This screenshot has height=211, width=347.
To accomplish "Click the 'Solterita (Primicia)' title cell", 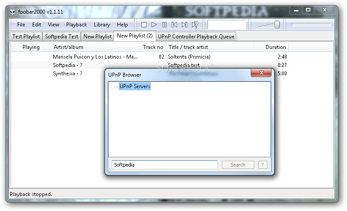I will coord(189,57).
